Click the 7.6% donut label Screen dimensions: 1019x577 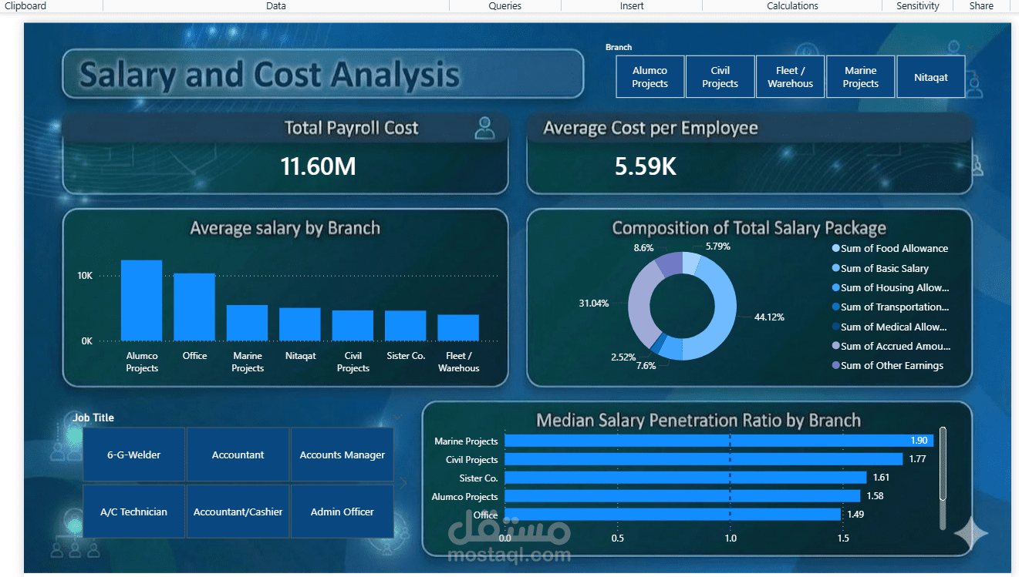[646, 366]
